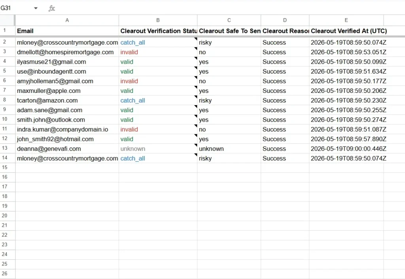
Task: Select the smith.john@outlook.com cell
Action: (x=67, y=120)
